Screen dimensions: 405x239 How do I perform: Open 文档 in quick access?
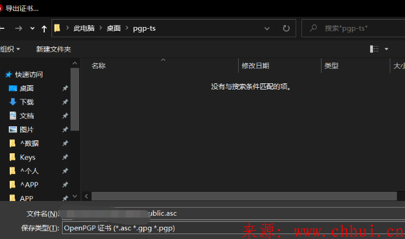coord(27,116)
